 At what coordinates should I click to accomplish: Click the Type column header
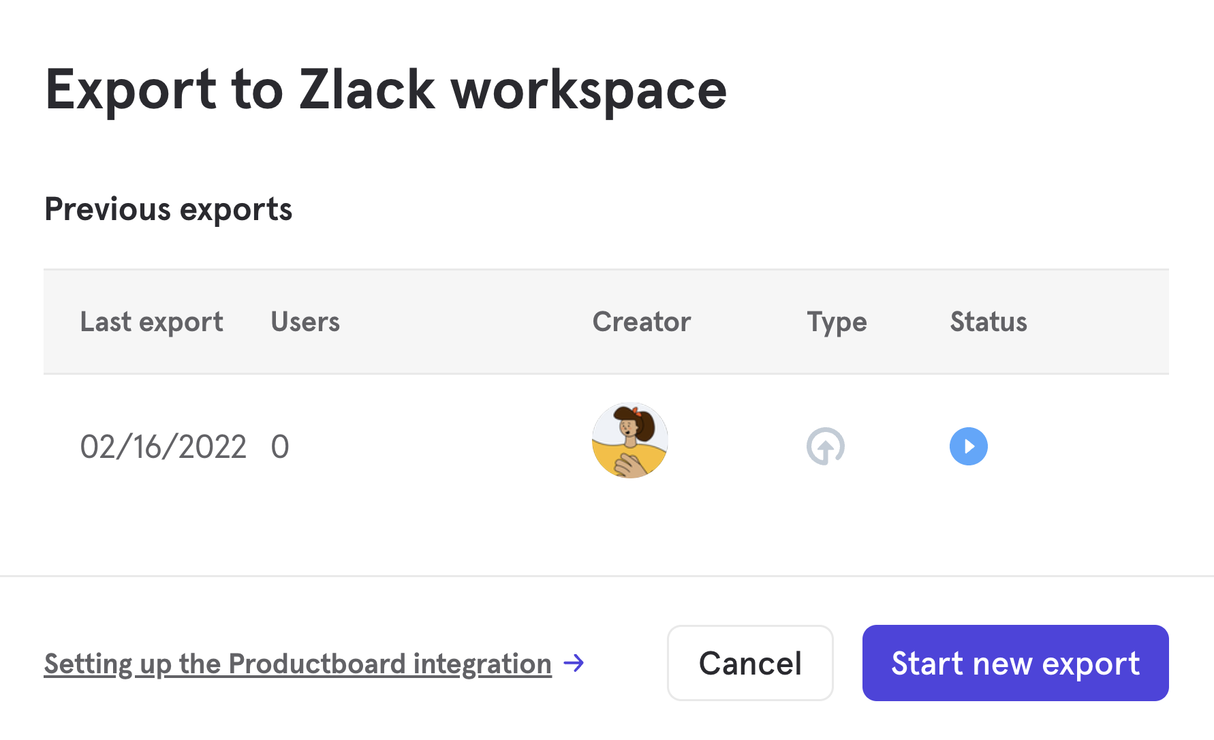(x=837, y=322)
